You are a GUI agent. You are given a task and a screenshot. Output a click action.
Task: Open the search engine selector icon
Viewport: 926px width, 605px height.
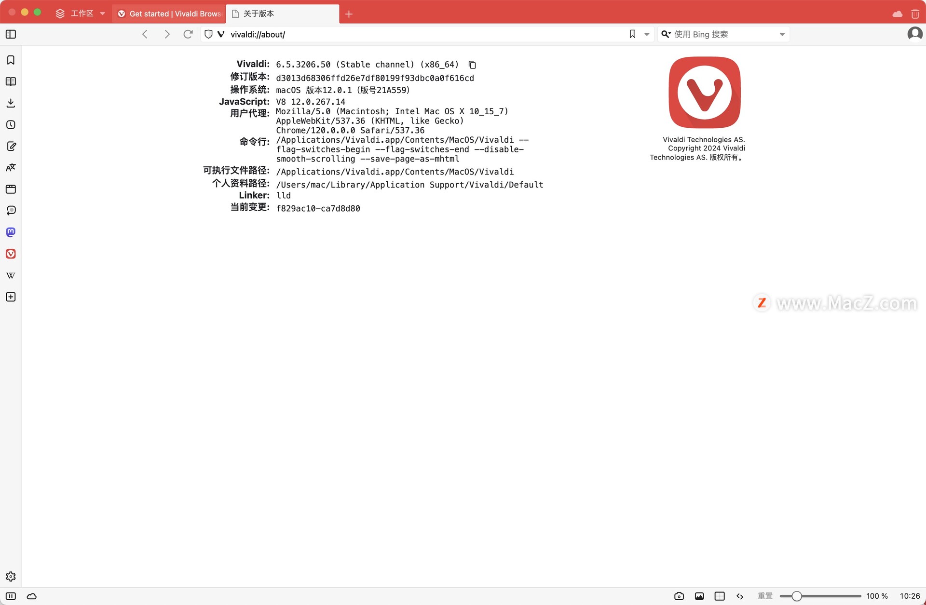point(666,34)
